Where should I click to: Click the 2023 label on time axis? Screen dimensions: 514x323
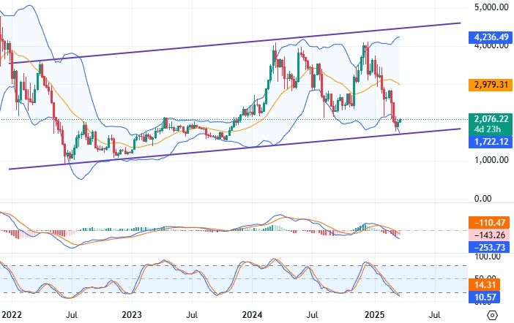[132, 315]
